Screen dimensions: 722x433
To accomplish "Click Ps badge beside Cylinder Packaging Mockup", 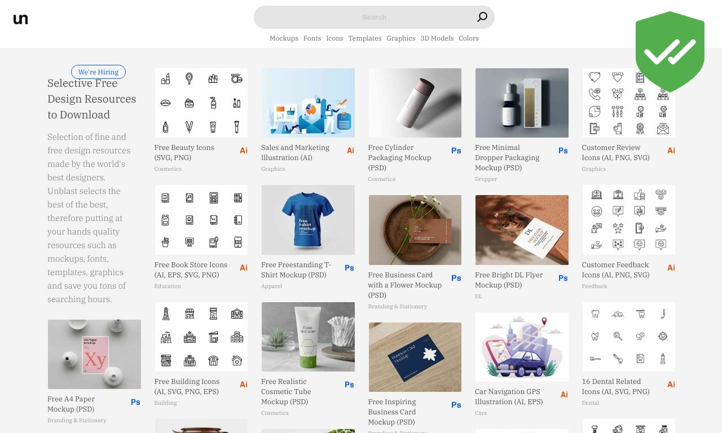I will coord(456,151).
